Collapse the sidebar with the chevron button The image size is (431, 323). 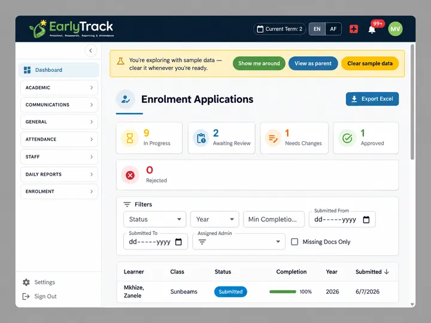click(x=90, y=50)
